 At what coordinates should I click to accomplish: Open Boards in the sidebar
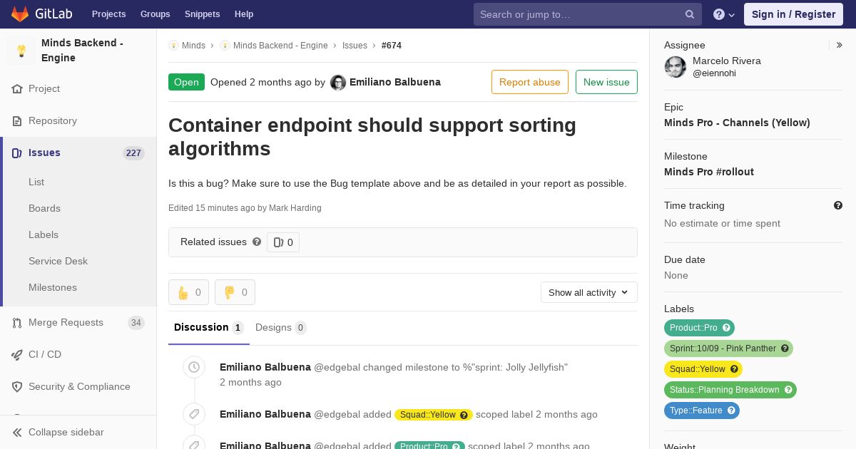pyautogui.click(x=44, y=208)
